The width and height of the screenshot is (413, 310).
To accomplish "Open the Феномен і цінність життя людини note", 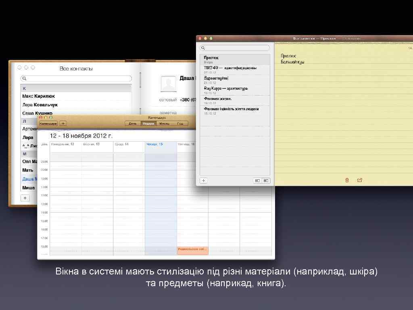I will pos(235,111).
